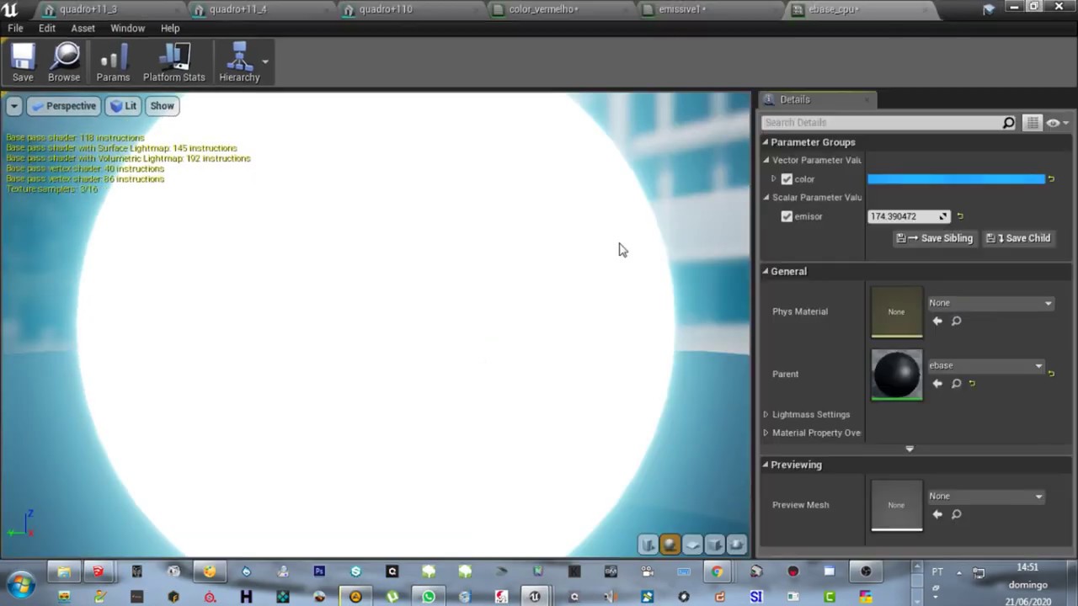
Task: Toggle the Lit view mode button
Action: click(123, 106)
